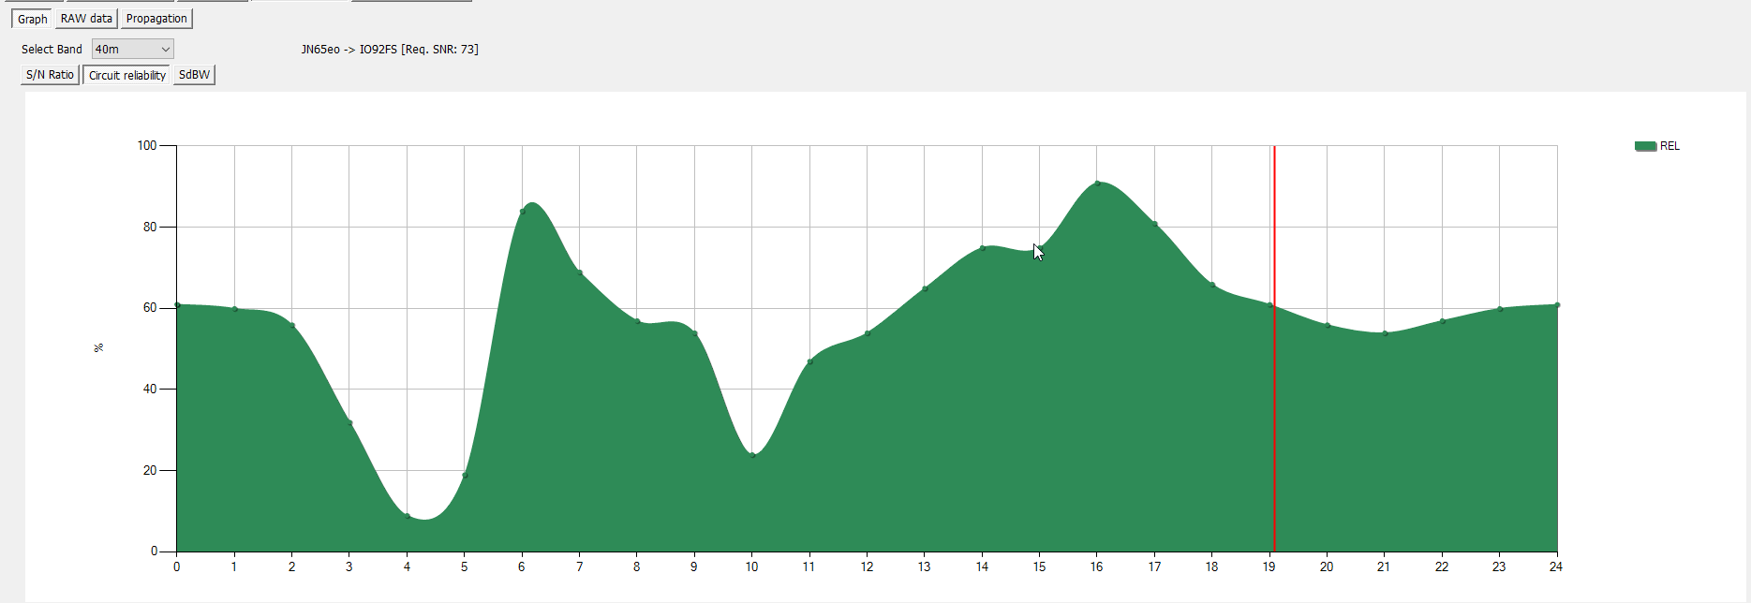The width and height of the screenshot is (1751, 603).
Task: Click the data point at hour 8
Action: click(x=637, y=321)
